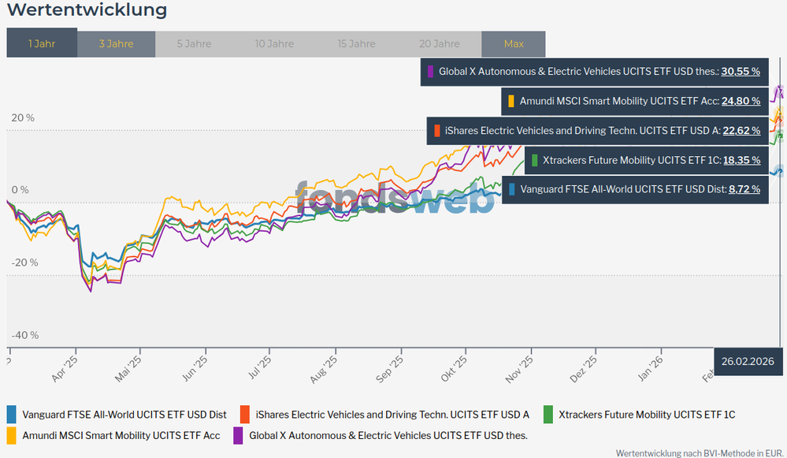Click the blue Vanguard legend color swatch
The width and height of the screenshot is (787, 458).
[12, 415]
